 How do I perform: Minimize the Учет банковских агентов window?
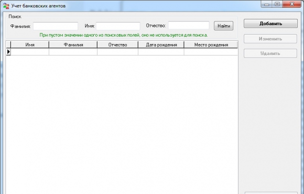click(x=267, y=4)
